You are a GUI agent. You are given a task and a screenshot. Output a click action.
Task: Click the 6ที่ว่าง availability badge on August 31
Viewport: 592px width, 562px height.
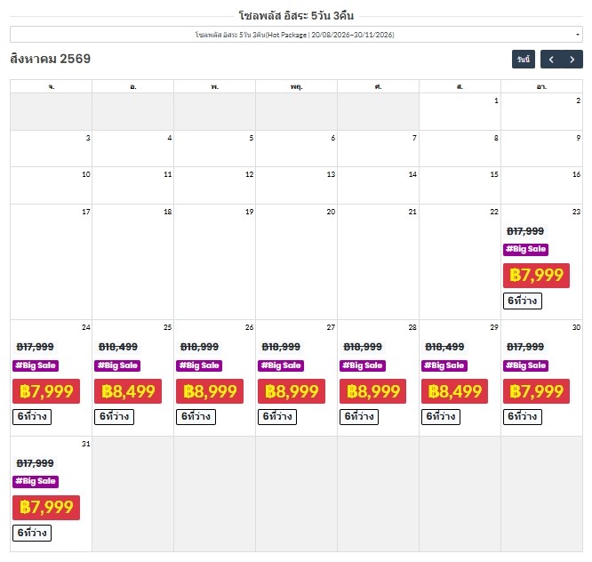point(32,533)
